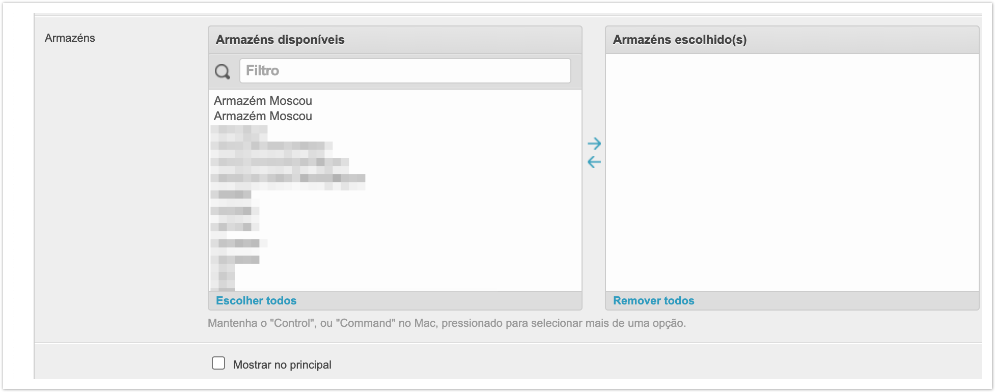Select blurred entry right below second Armazém Moscou
995x392 pixels.
[239, 130]
